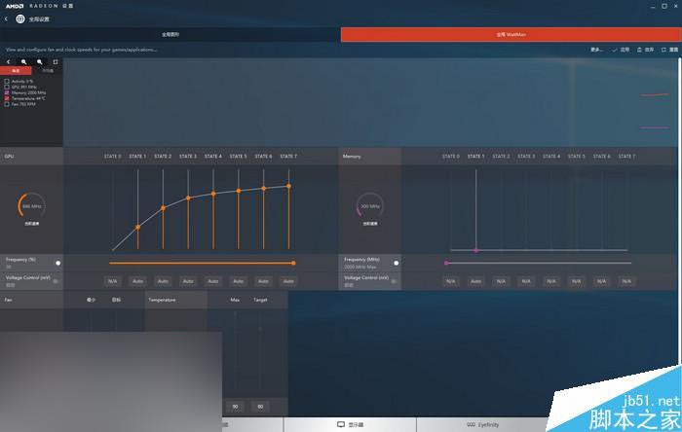The width and height of the screenshot is (682, 432).
Task: Click the right magnifier icon above the graph legend
Action: pos(40,62)
